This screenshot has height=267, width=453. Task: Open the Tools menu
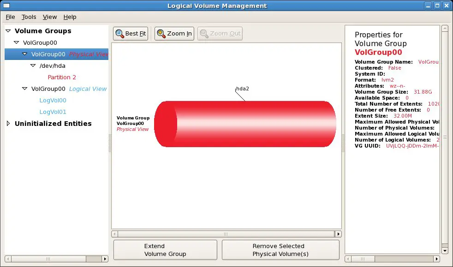coord(29,17)
